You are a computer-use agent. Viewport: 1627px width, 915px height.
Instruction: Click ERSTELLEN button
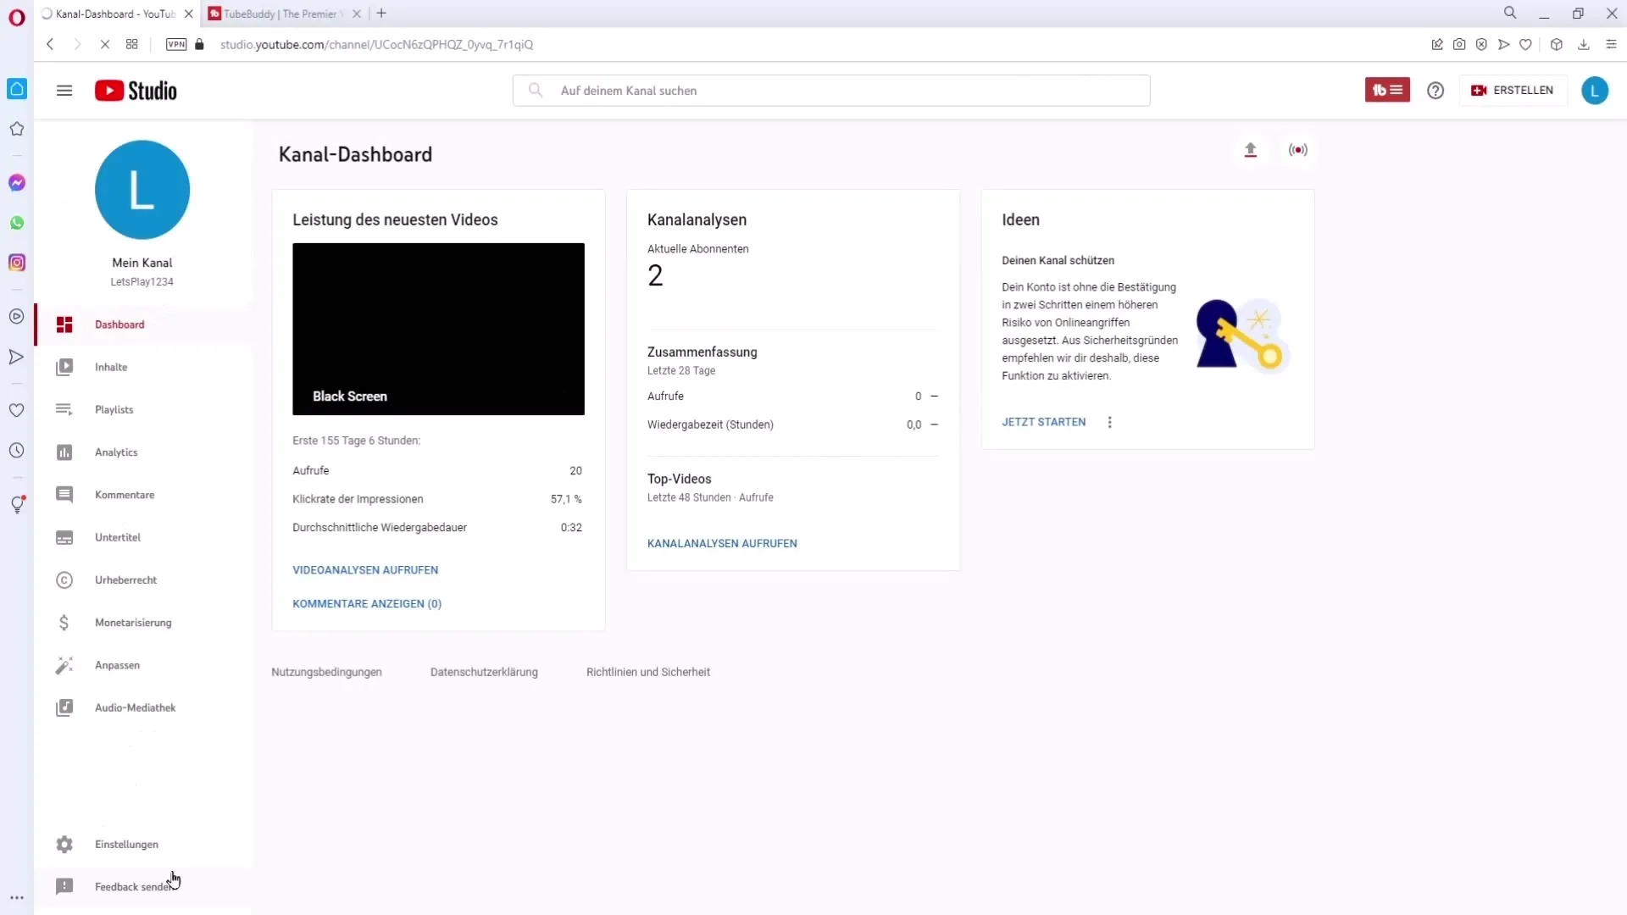coord(1514,89)
